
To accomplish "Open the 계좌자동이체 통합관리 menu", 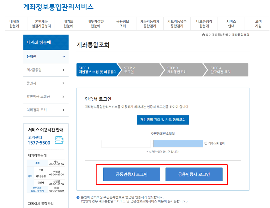I will (150, 23).
